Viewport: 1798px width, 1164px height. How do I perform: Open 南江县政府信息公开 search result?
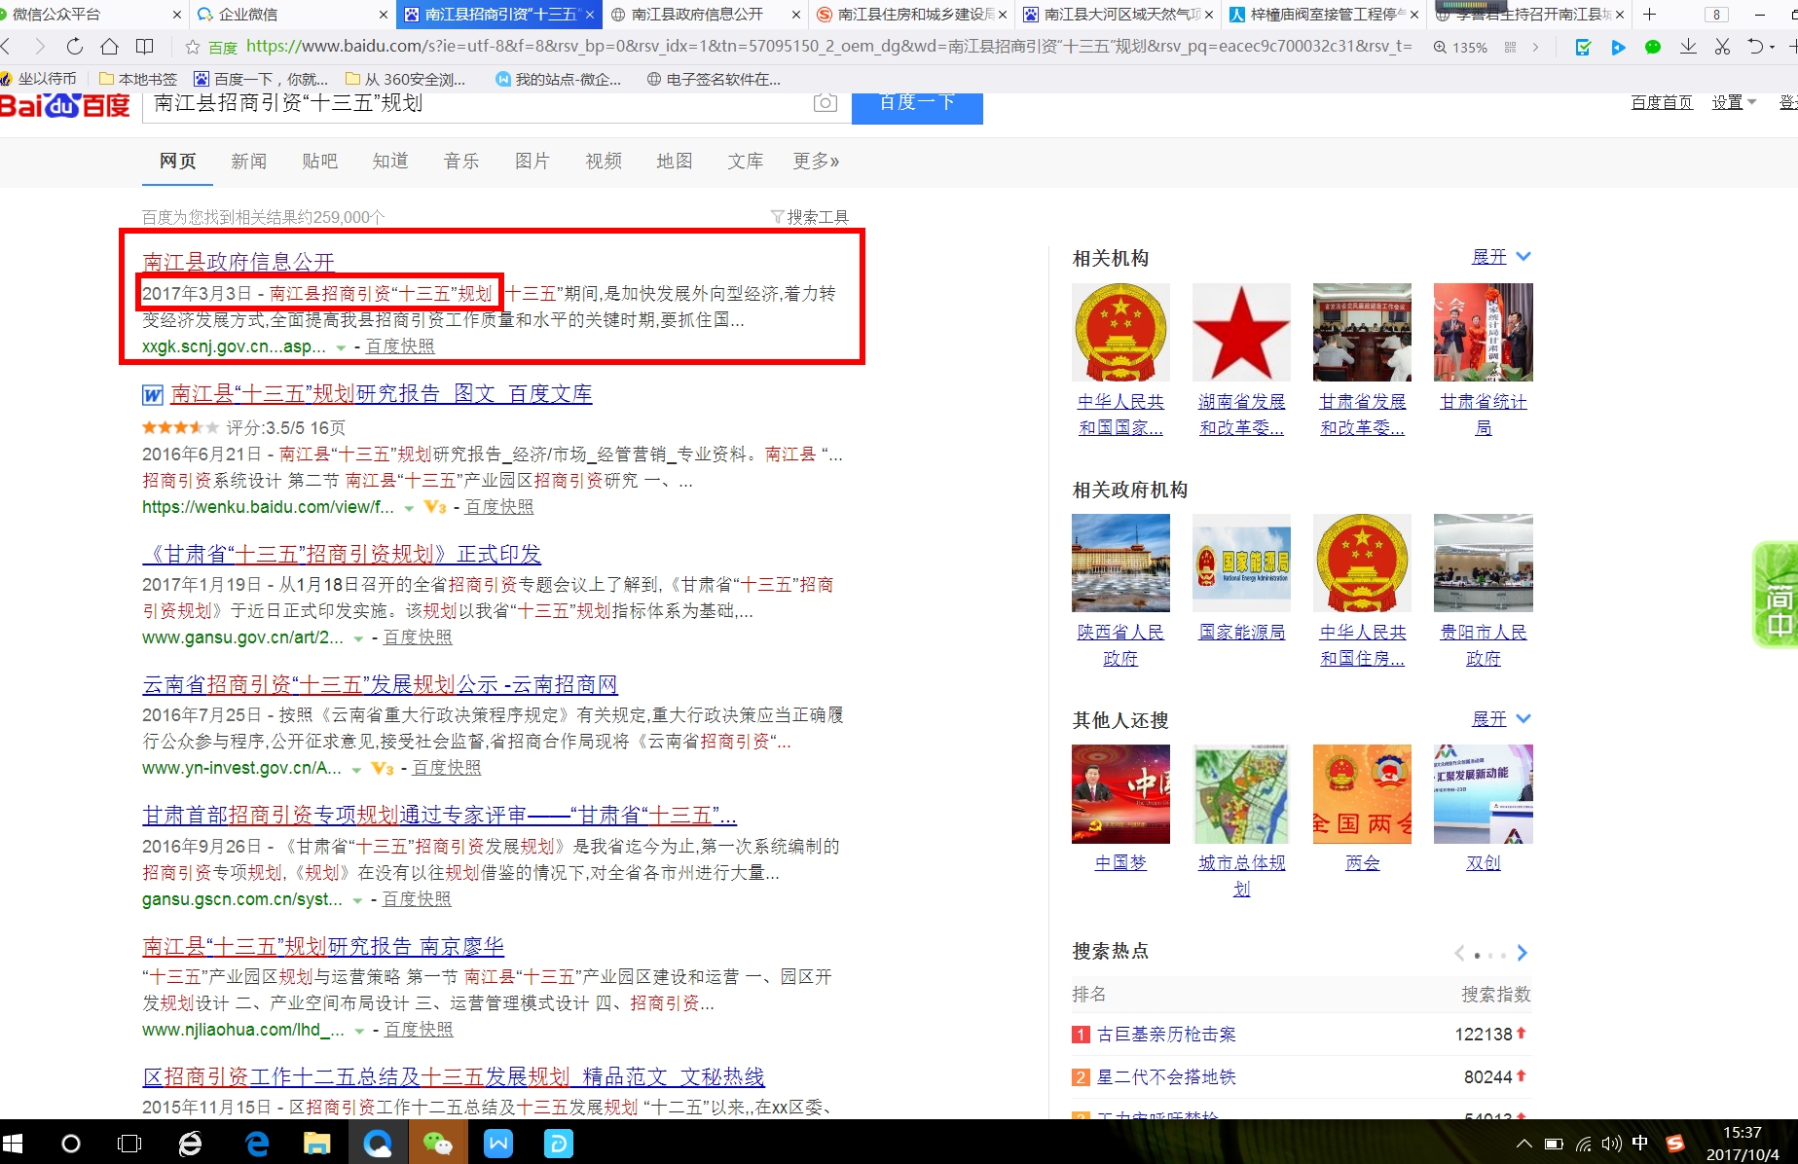239,262
